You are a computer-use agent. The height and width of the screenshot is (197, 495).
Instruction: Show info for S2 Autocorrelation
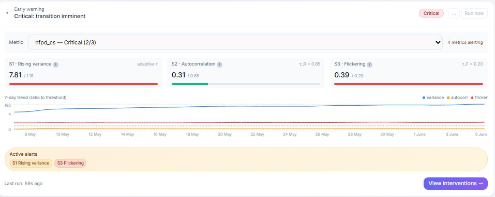[219, 64]
